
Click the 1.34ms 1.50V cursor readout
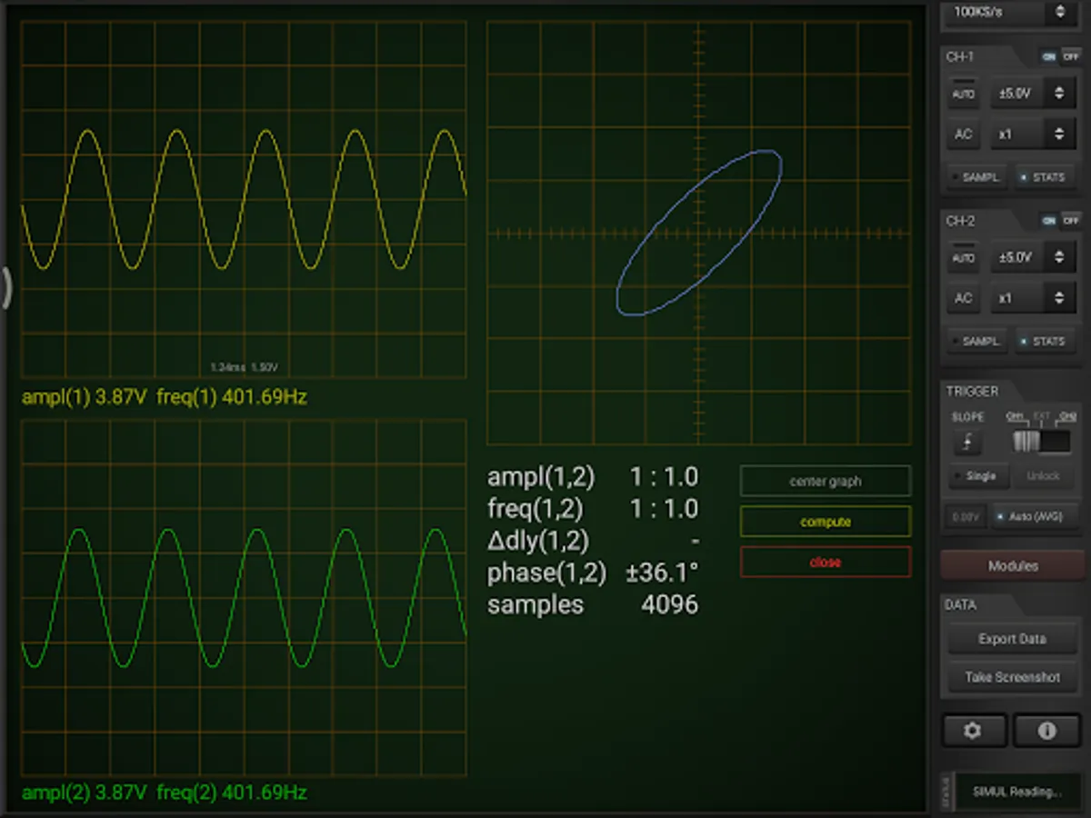244,367
